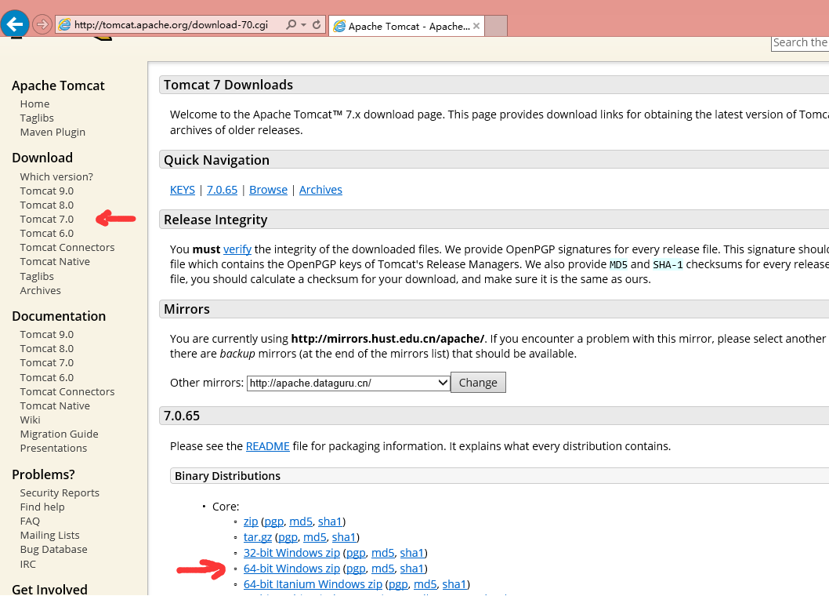Open Which version? link
Image resolution: width=829 pixels, height=596 pixels.
coord(56,176)
